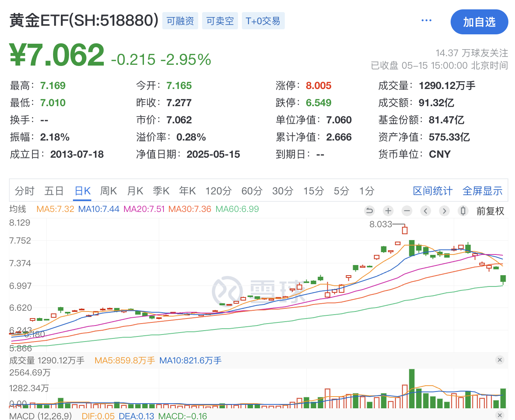515x420 pixels.
Task: Switch to the 60分 interval tab
Action: [x=252, y=191]
